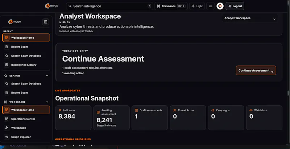Click 'Included with Analyst Toolbox' text
Screen dimensions: 290x149
click(x=76, y=31)
